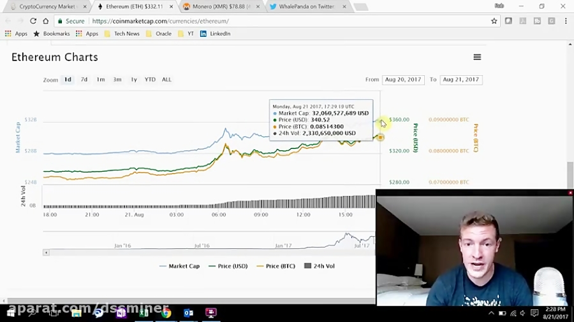Open the YT bookmark folder
574x322 pixels.
point(186,34)
